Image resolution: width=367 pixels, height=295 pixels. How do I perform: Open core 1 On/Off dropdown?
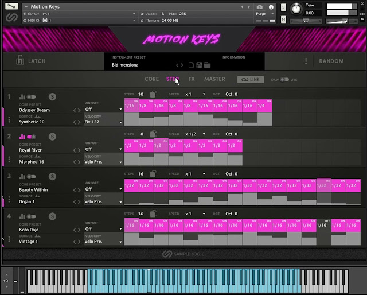[x=103, y=109]
